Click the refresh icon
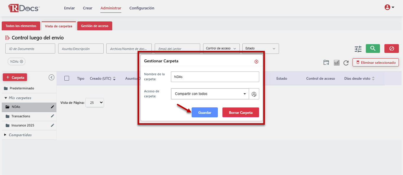The height and width of the screenshot is (175, 403). click(x=346, y=63)
